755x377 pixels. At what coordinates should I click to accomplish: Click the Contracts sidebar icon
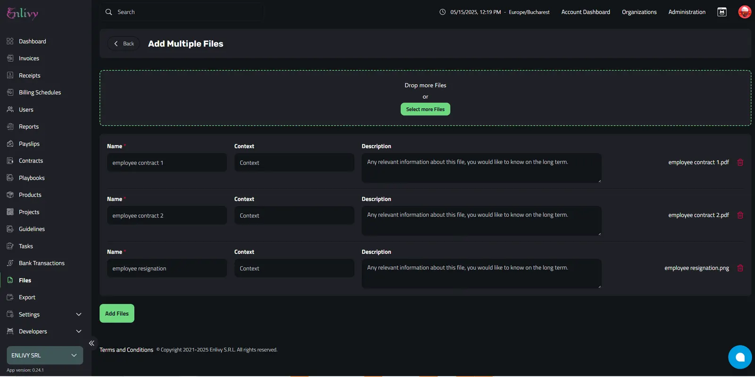[10, 161]
